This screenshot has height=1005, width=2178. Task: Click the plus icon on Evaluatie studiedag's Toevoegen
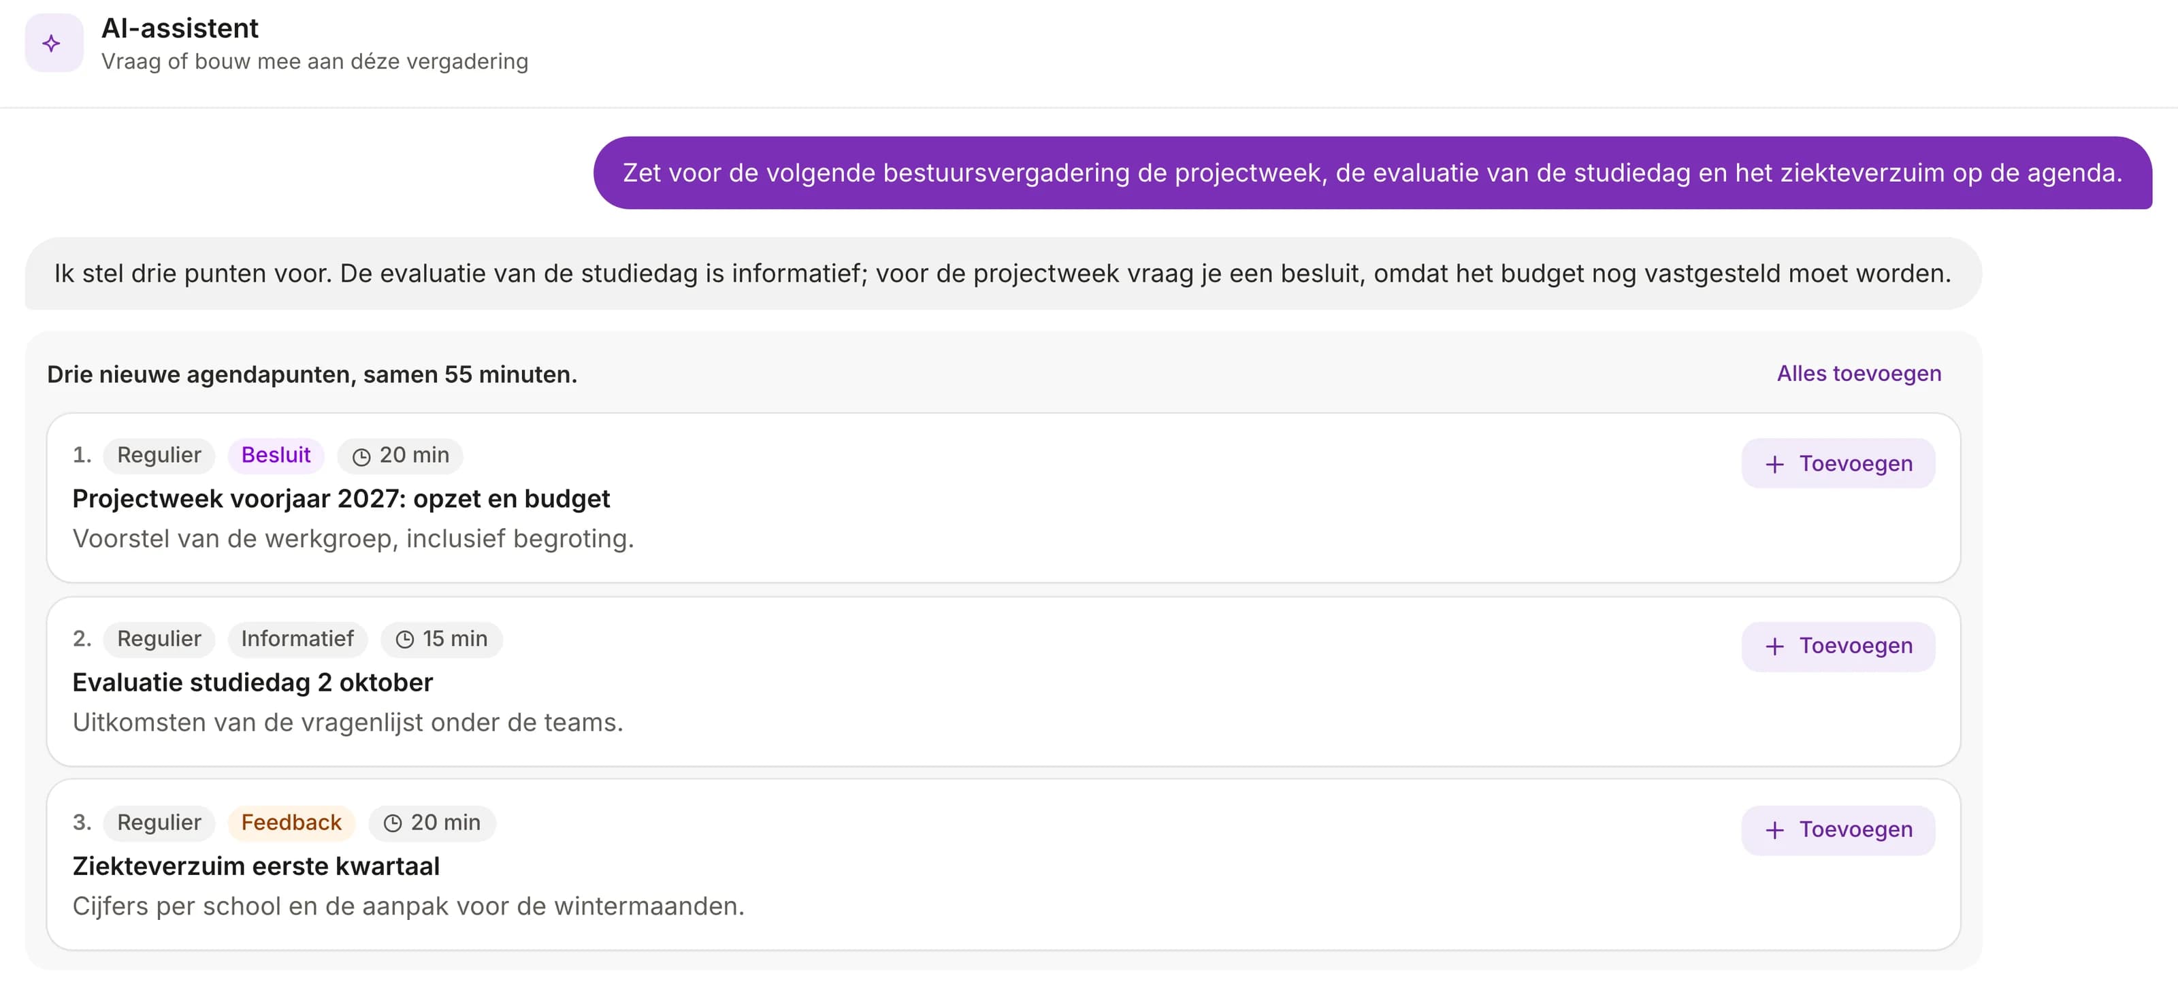tap(1774, 646)
